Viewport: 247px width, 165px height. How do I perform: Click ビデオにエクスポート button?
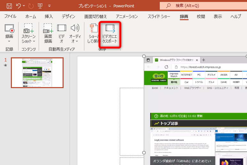pos(110,33)
